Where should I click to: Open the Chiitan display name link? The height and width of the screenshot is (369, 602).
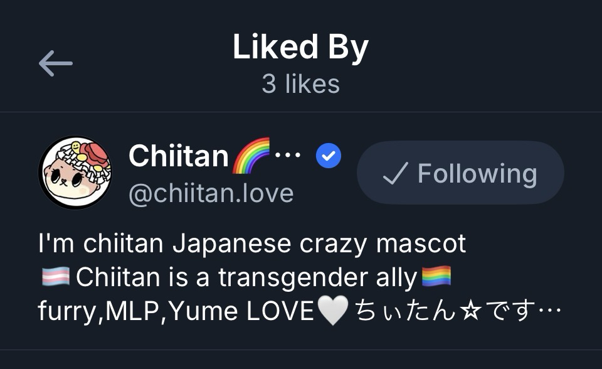click(x=179, y=156)
